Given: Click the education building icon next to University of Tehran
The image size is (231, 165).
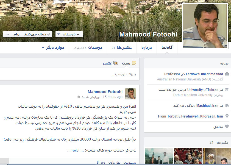Looking at the screenshot, I should coord(227,90).
